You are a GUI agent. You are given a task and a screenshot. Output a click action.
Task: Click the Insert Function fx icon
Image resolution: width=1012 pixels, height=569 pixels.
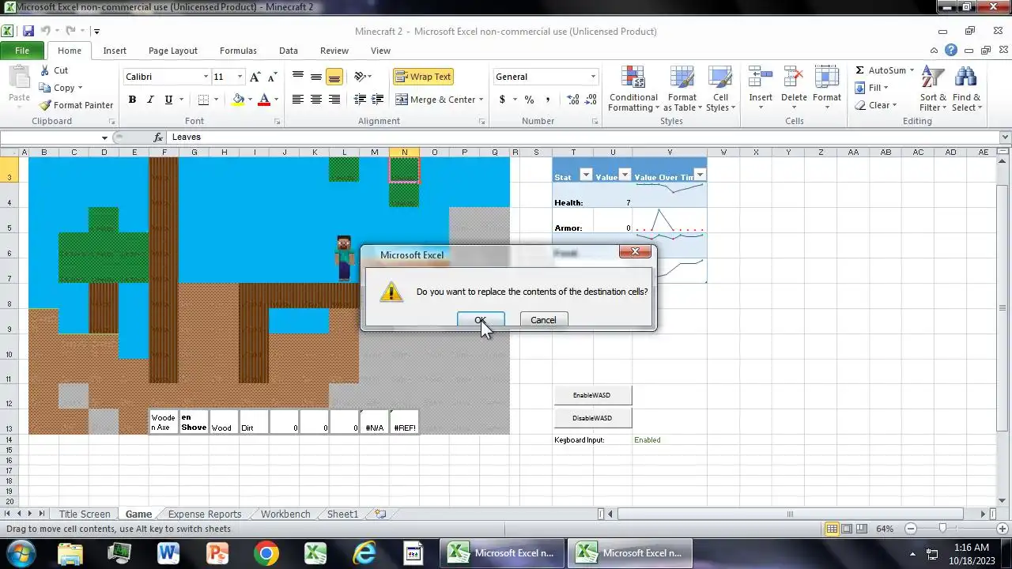(x=158, y=138)
